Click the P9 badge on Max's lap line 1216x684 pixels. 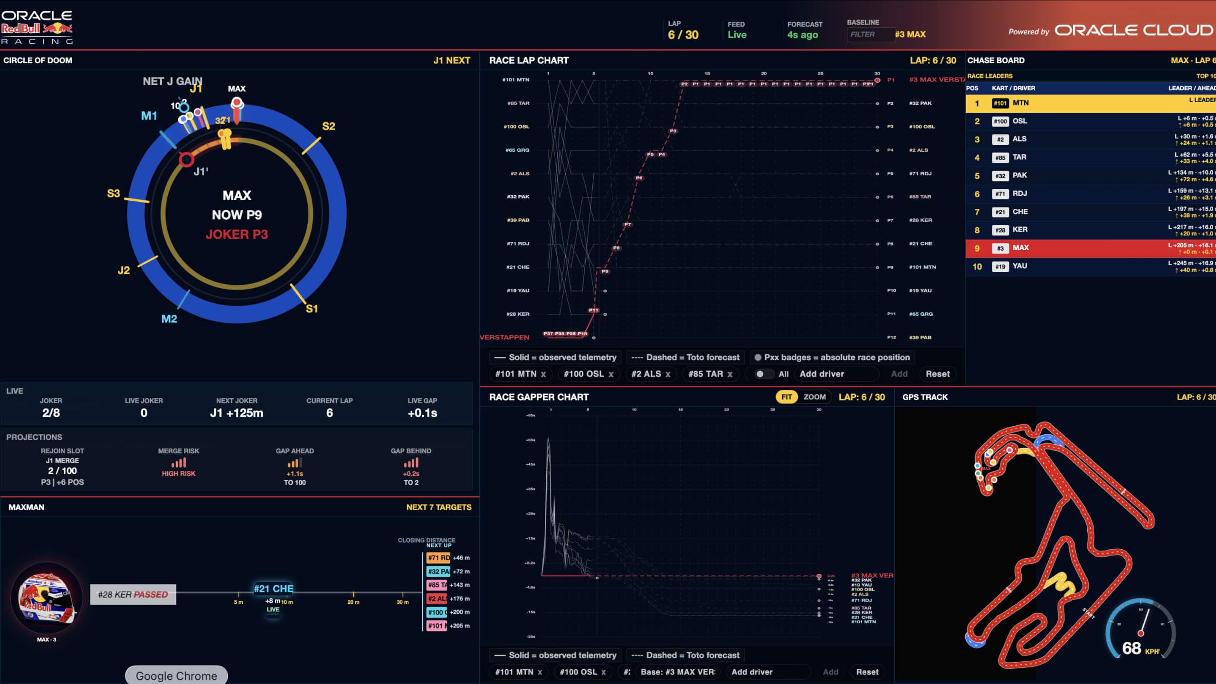pyautogui.click(x=605, y=272)
